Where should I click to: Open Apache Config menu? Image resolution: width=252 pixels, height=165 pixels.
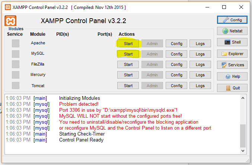click(176, 44)
